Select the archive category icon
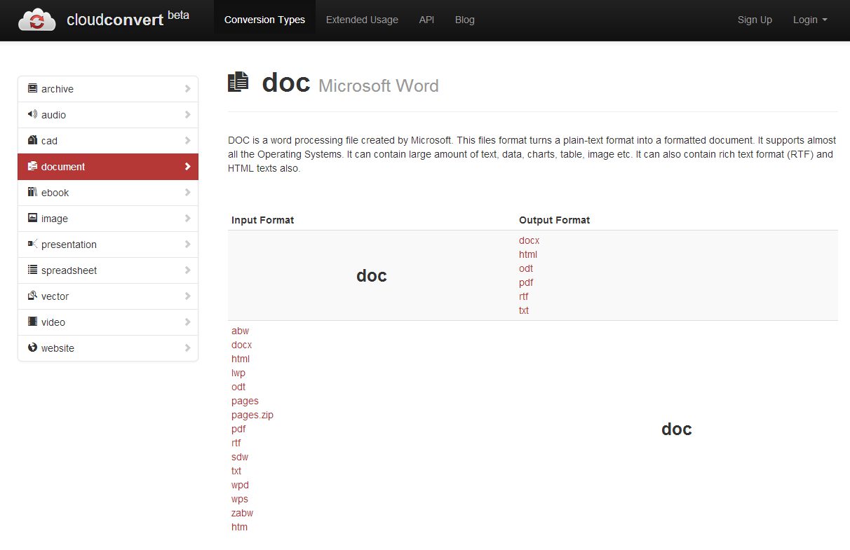 pyautogui.click(x=32, y=88)
